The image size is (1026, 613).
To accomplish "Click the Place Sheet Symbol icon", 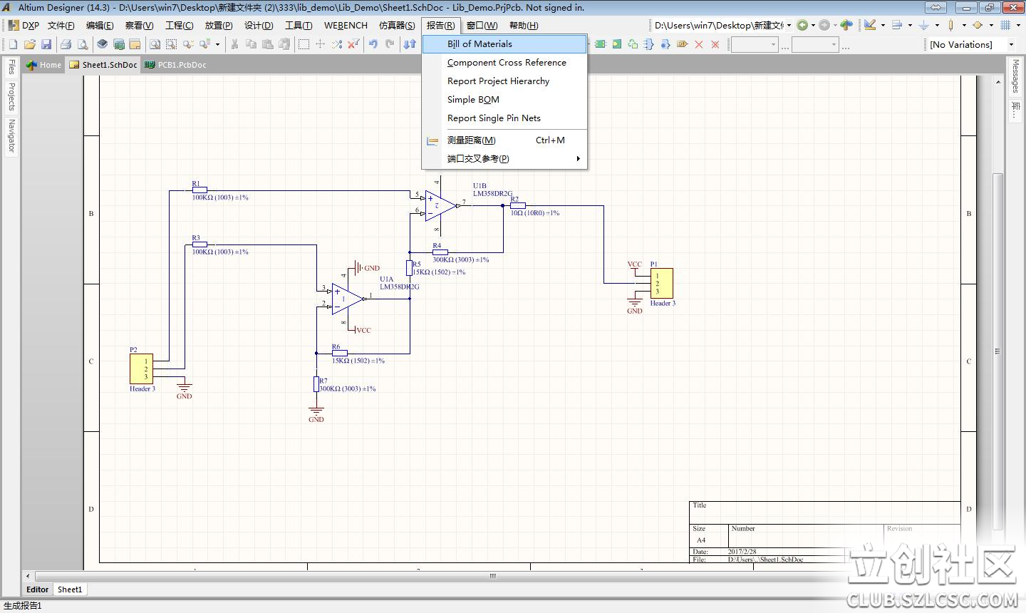I will [617, 44].
